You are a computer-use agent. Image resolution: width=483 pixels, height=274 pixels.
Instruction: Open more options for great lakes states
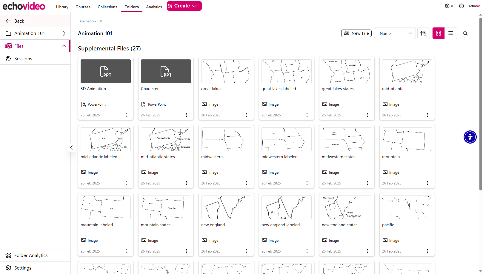(367, 115)
